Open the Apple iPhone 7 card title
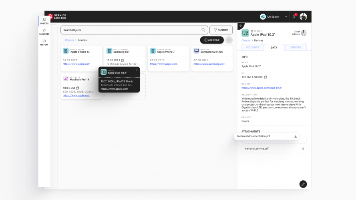The image size is (356, 200). (x=166, y=52)
